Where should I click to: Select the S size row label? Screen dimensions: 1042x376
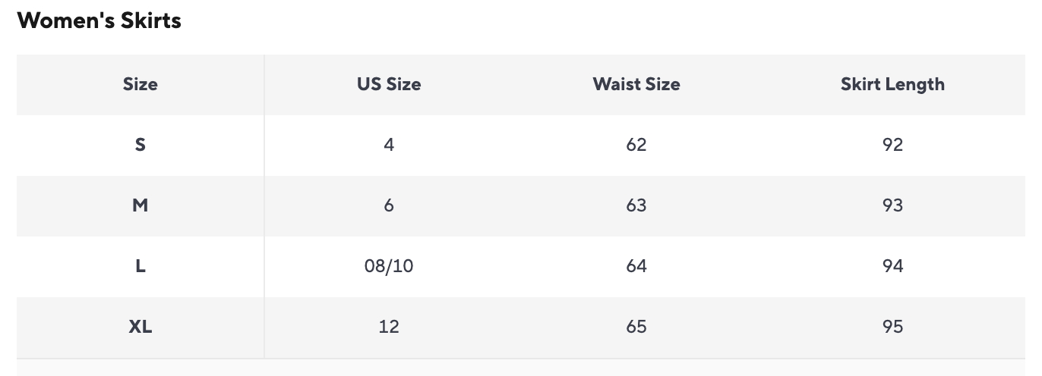141,145
